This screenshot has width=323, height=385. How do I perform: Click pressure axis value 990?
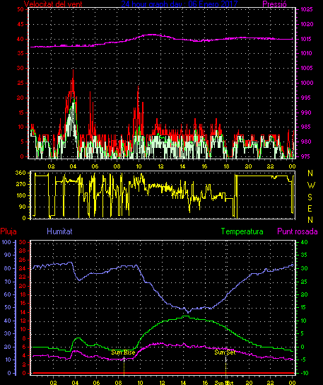(x=306, y=113)
